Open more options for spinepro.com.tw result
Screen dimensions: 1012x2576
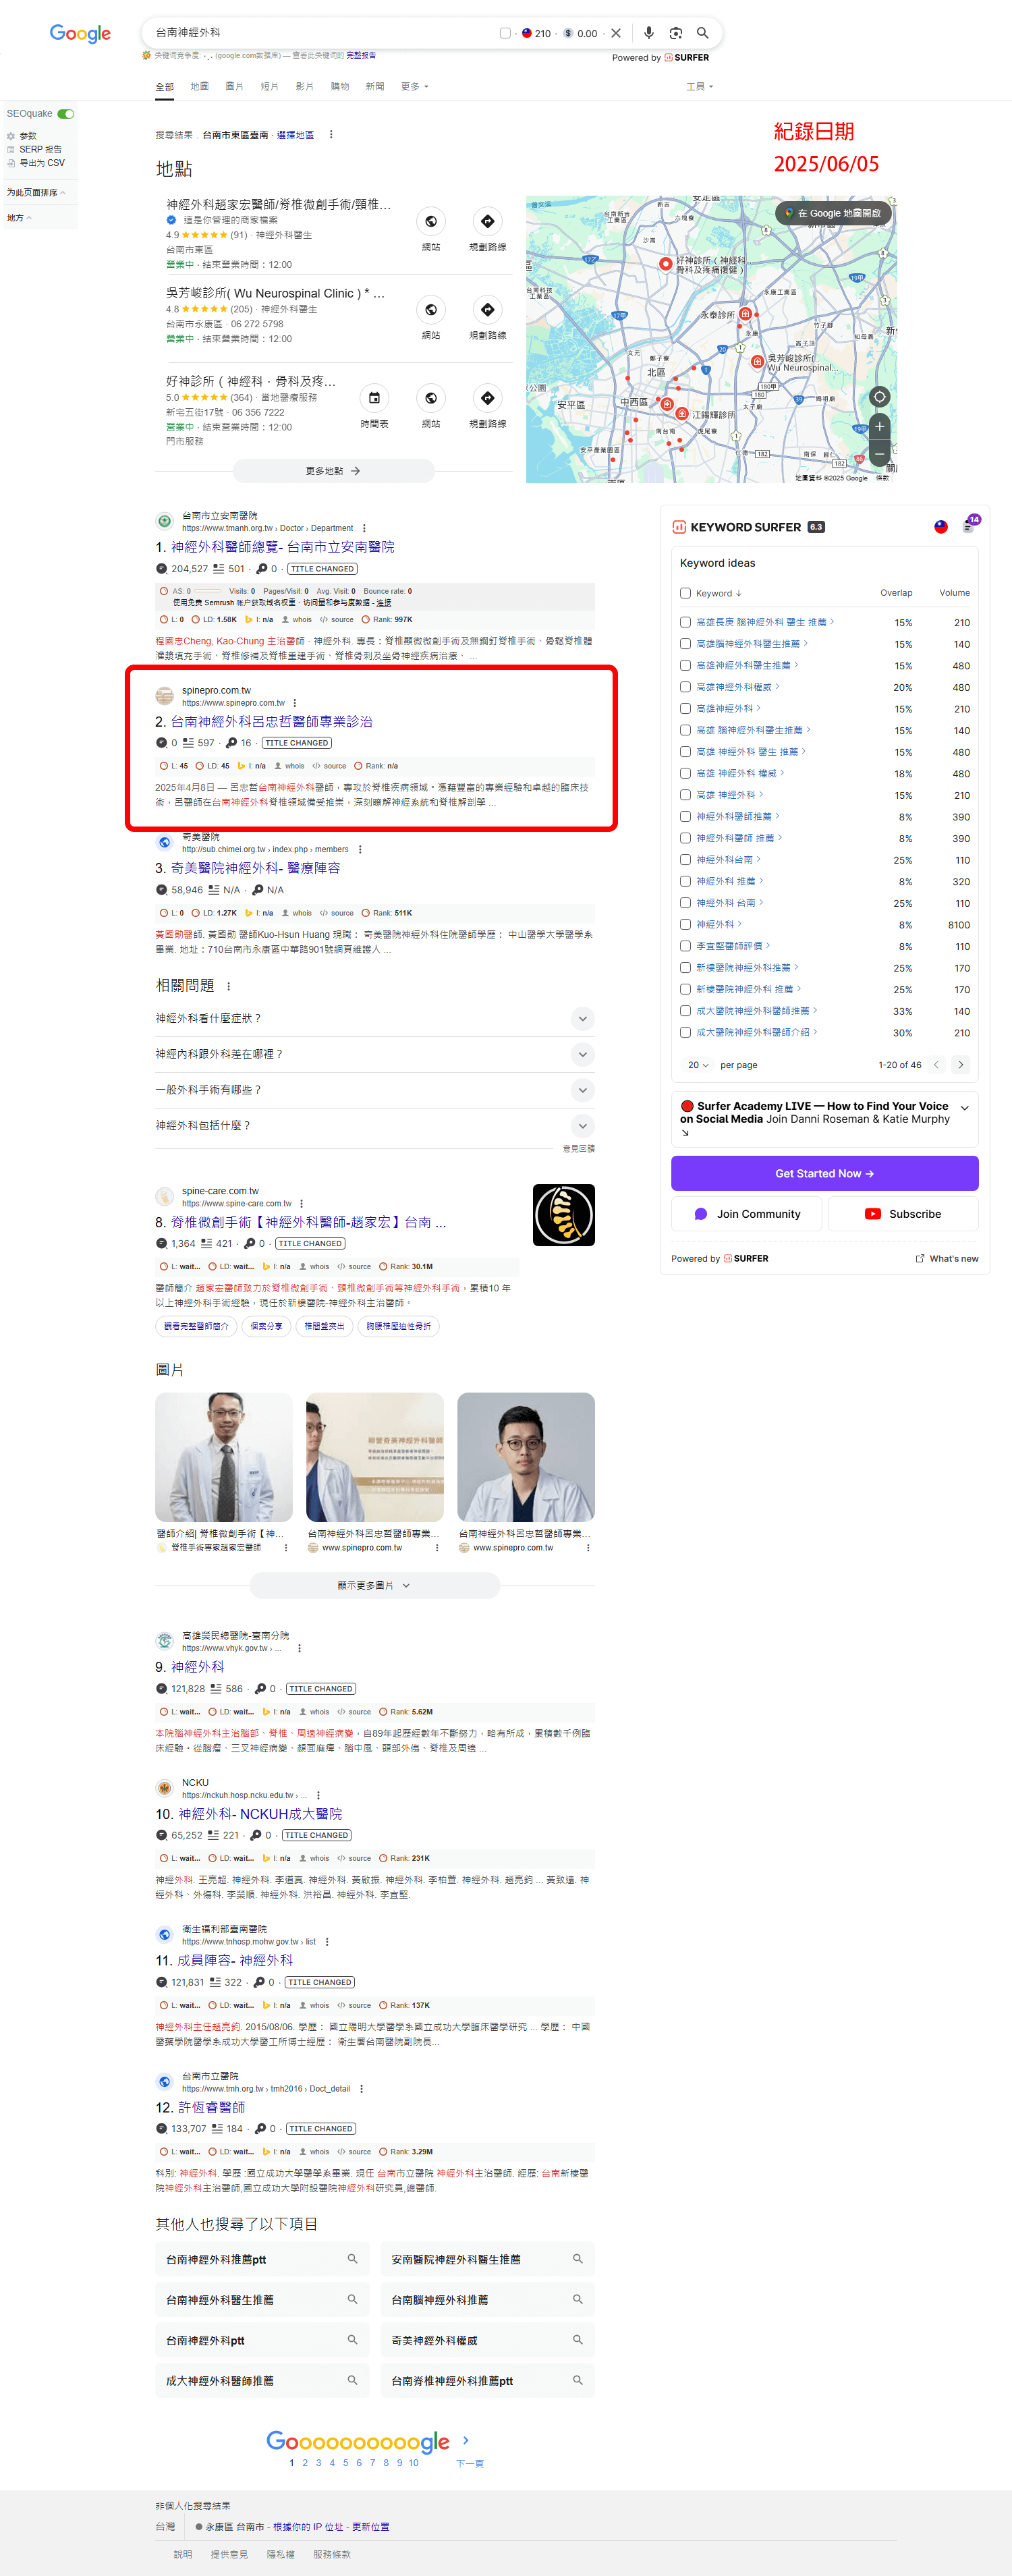coord(295,703)
